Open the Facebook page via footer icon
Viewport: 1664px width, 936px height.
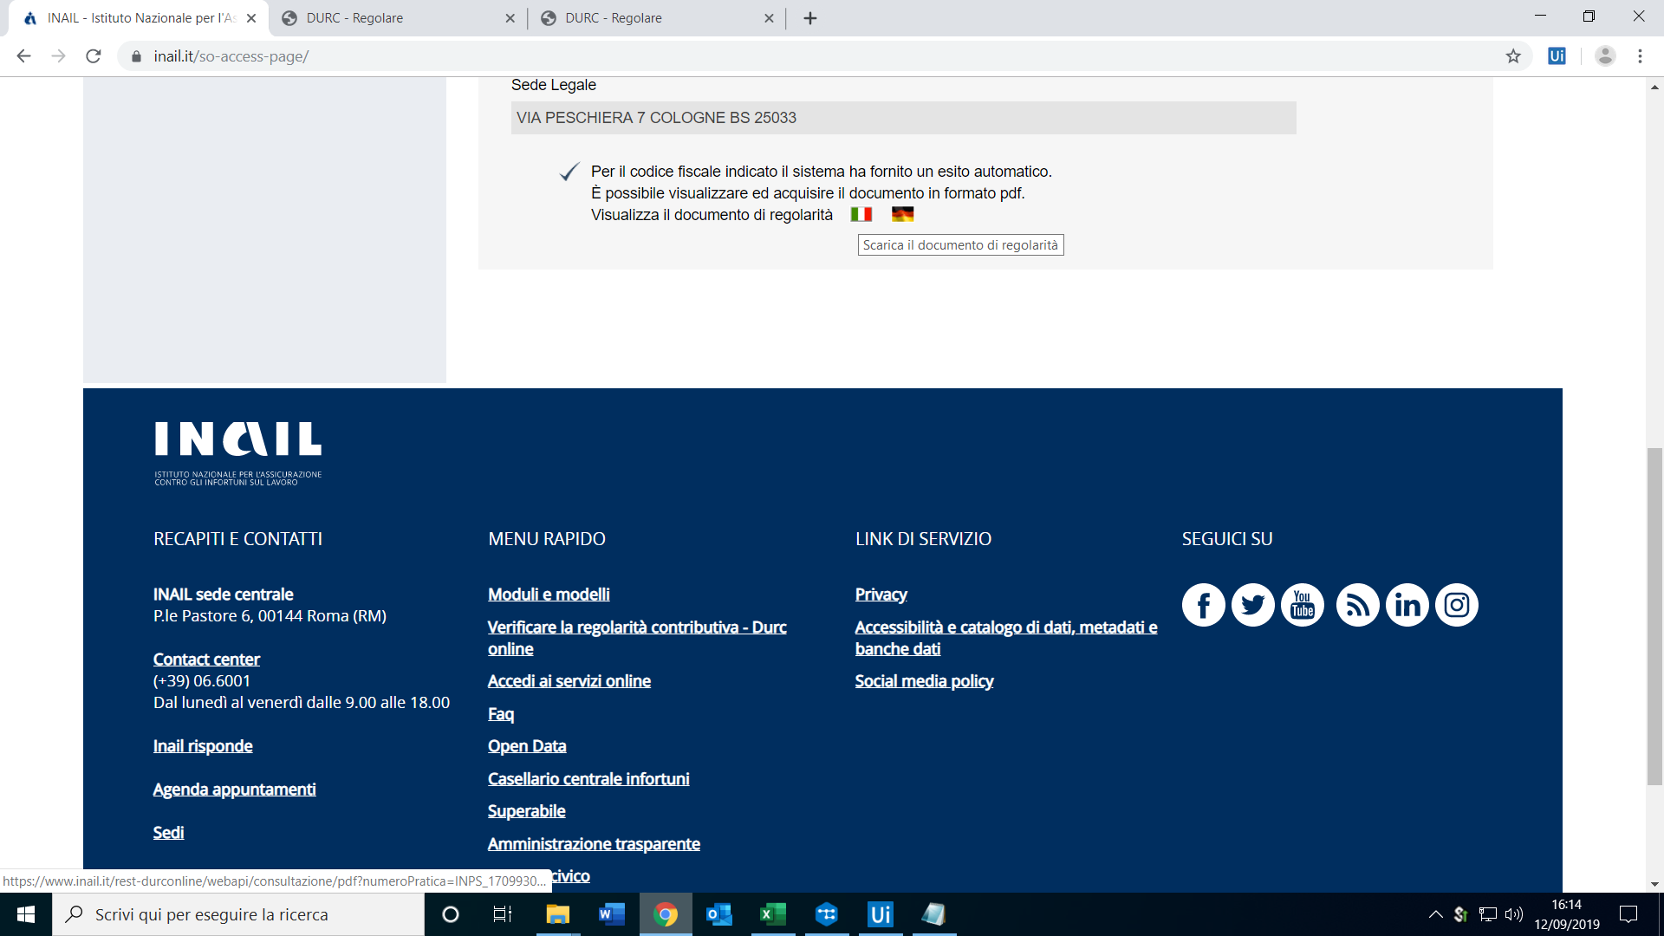coord(1203,604)
